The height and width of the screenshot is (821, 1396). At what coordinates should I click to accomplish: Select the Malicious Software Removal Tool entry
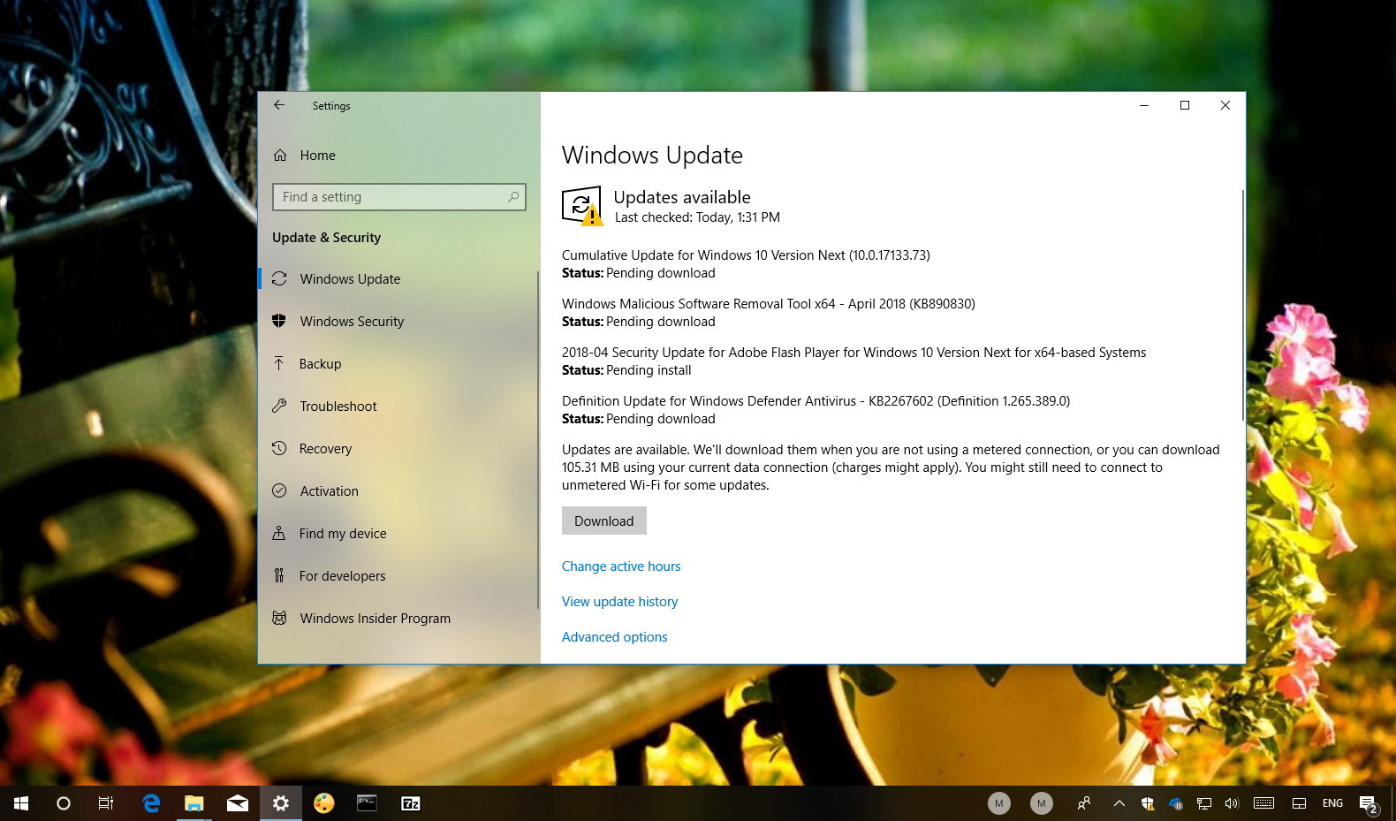[769, 304]
